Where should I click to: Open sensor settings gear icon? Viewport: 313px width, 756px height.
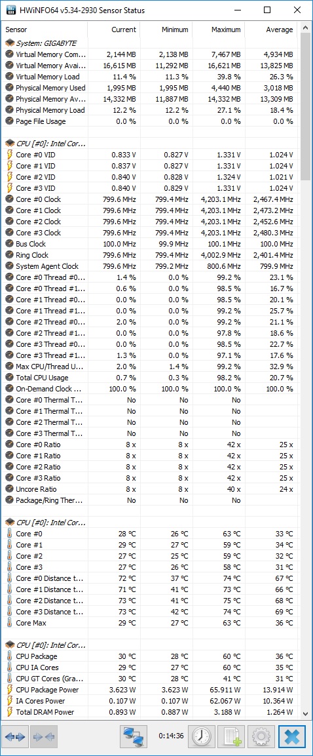pyautogui.click(x=261, y=737)
